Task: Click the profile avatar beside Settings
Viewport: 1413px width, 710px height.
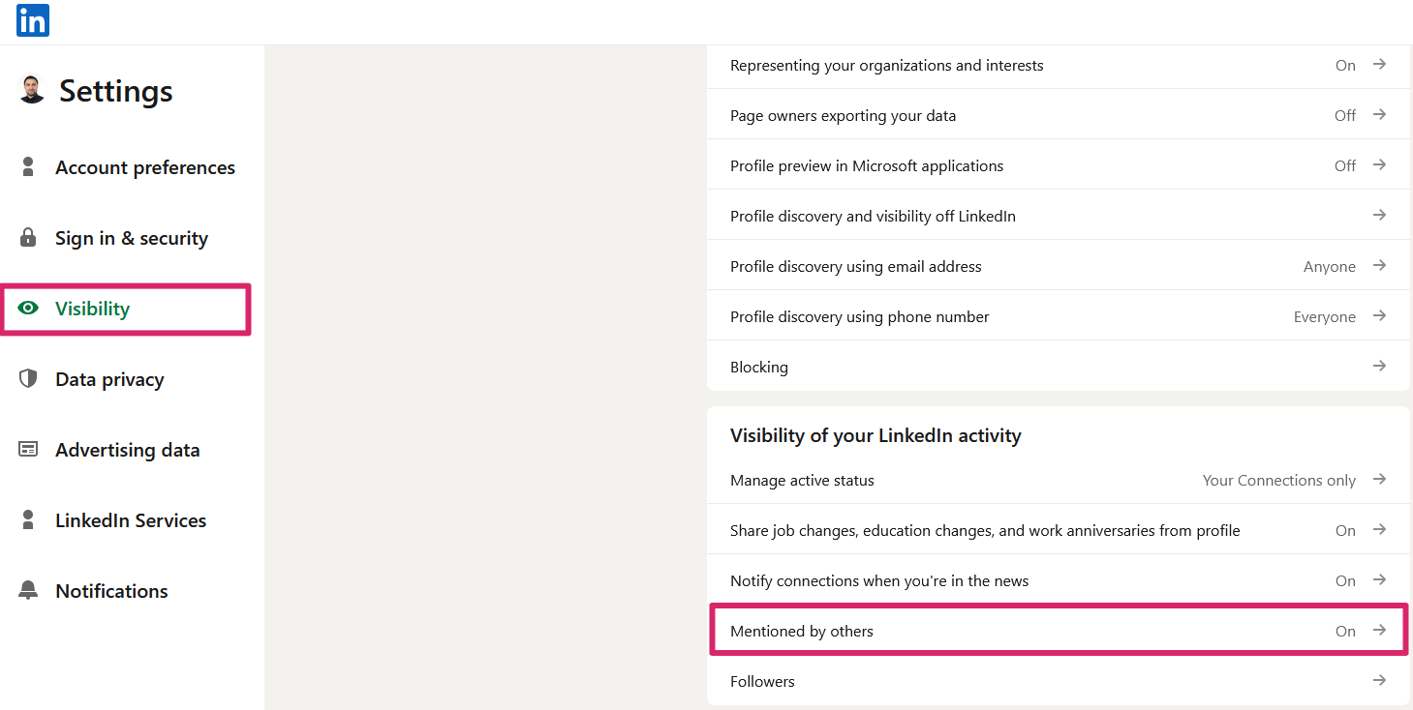Action: click(32, 90)
